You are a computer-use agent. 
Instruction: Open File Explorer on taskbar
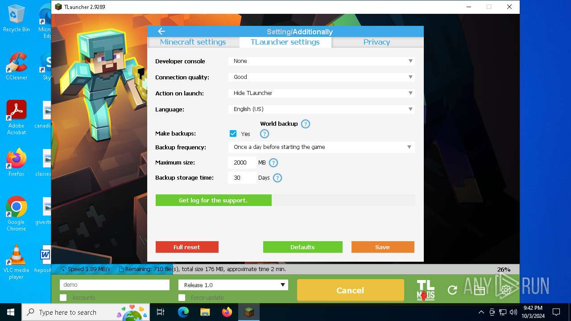[x=205, y=312]
